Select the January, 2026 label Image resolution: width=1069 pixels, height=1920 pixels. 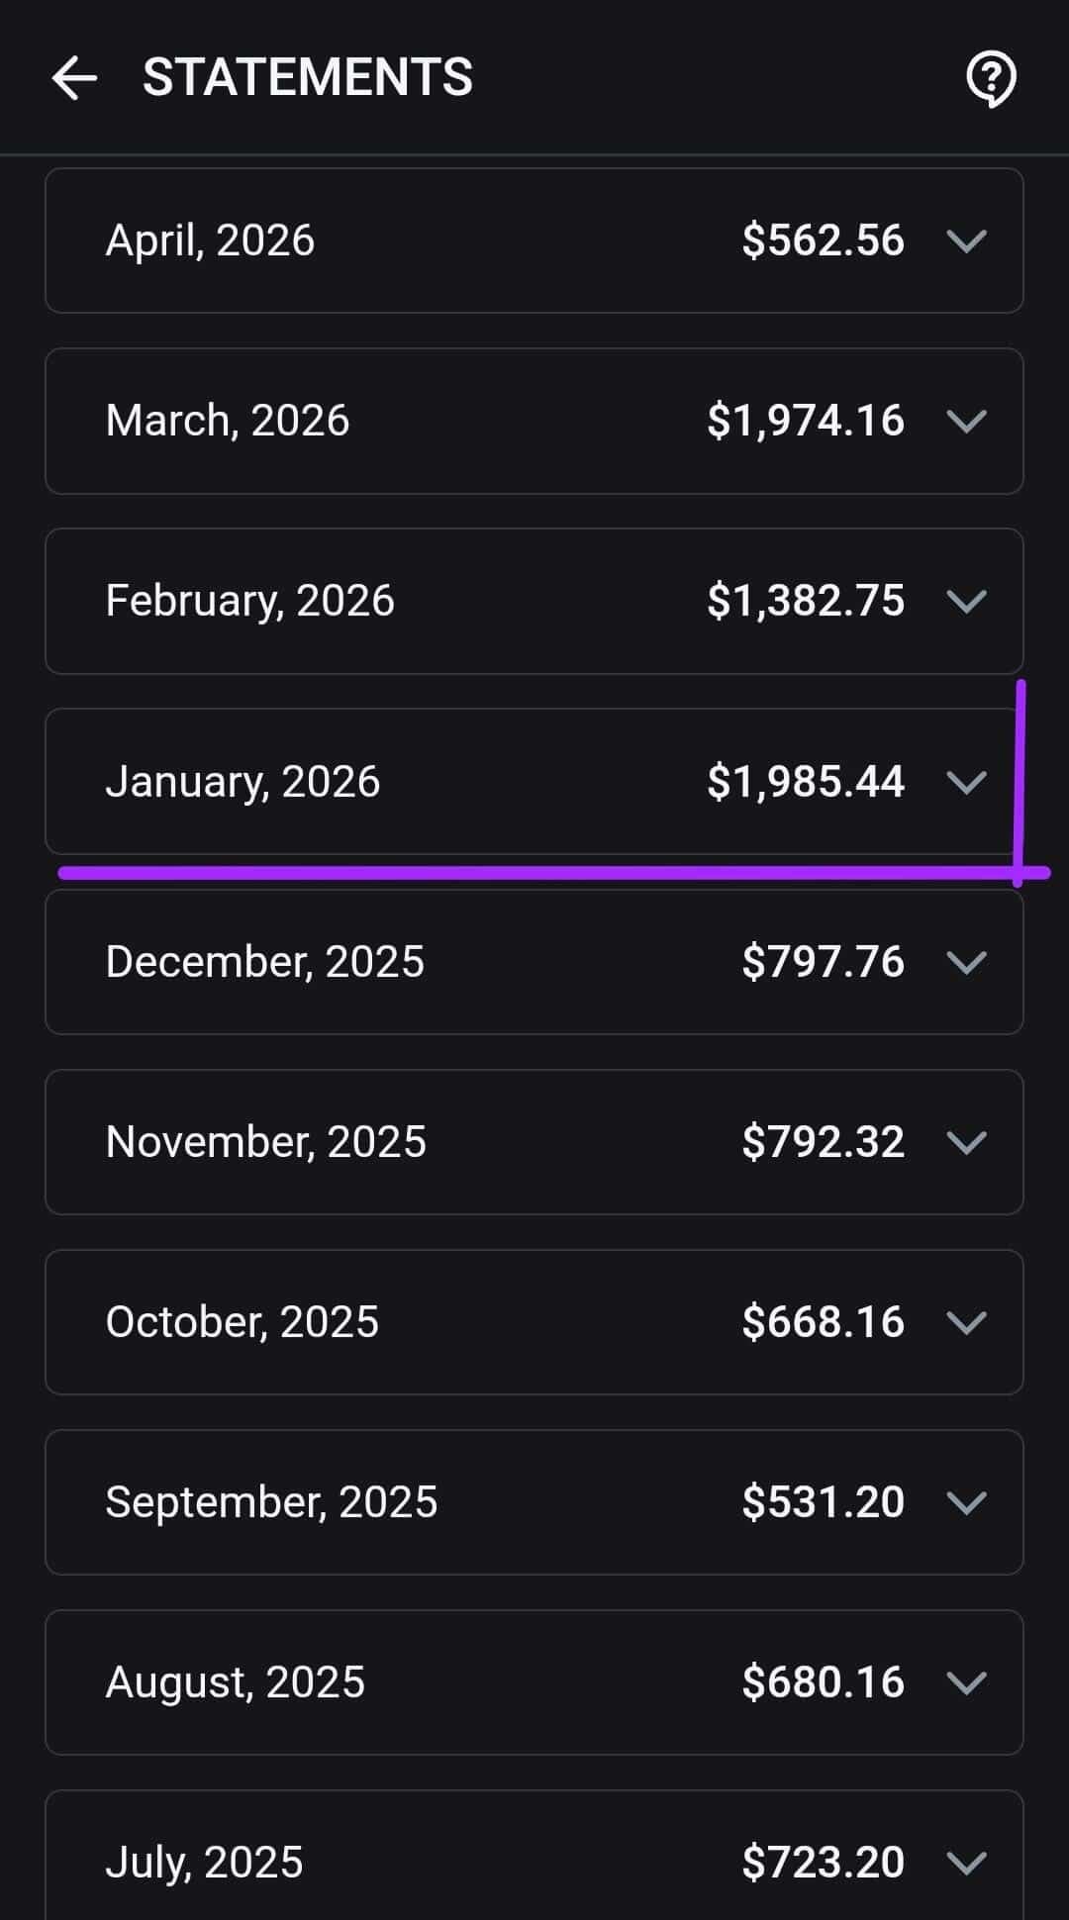[243, 782]
